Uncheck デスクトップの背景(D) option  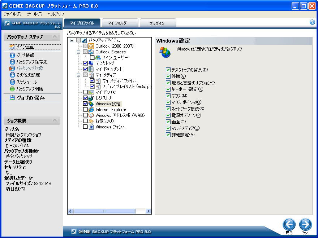[x=168, y=70]
